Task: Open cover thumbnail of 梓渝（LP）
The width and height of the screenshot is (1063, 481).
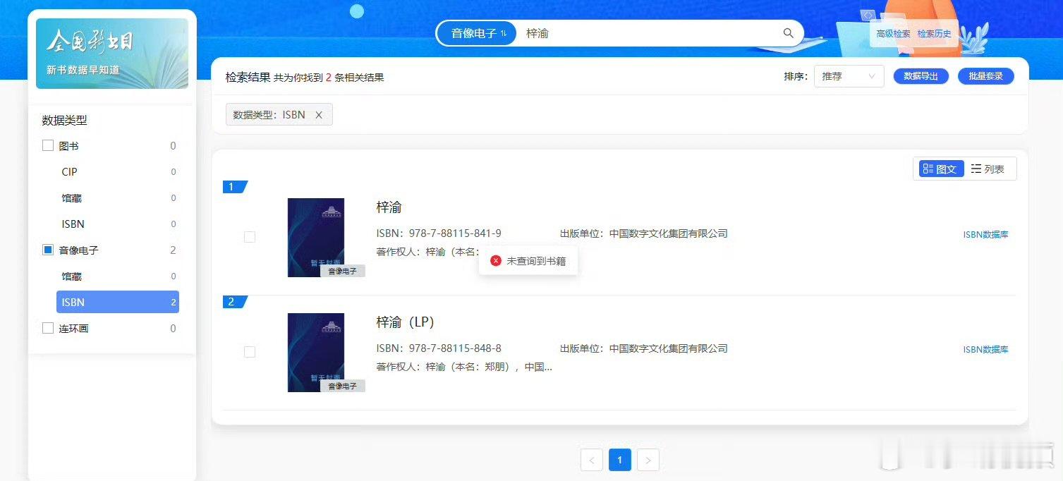Action: point(316,353)
